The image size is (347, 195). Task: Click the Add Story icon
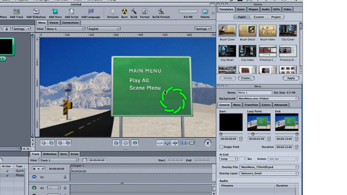[x=55, y=11]
